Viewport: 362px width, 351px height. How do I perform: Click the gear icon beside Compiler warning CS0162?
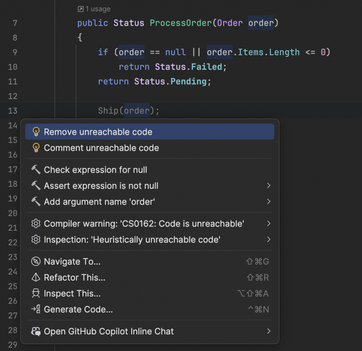pyautogui.click(x=36, y=224)
